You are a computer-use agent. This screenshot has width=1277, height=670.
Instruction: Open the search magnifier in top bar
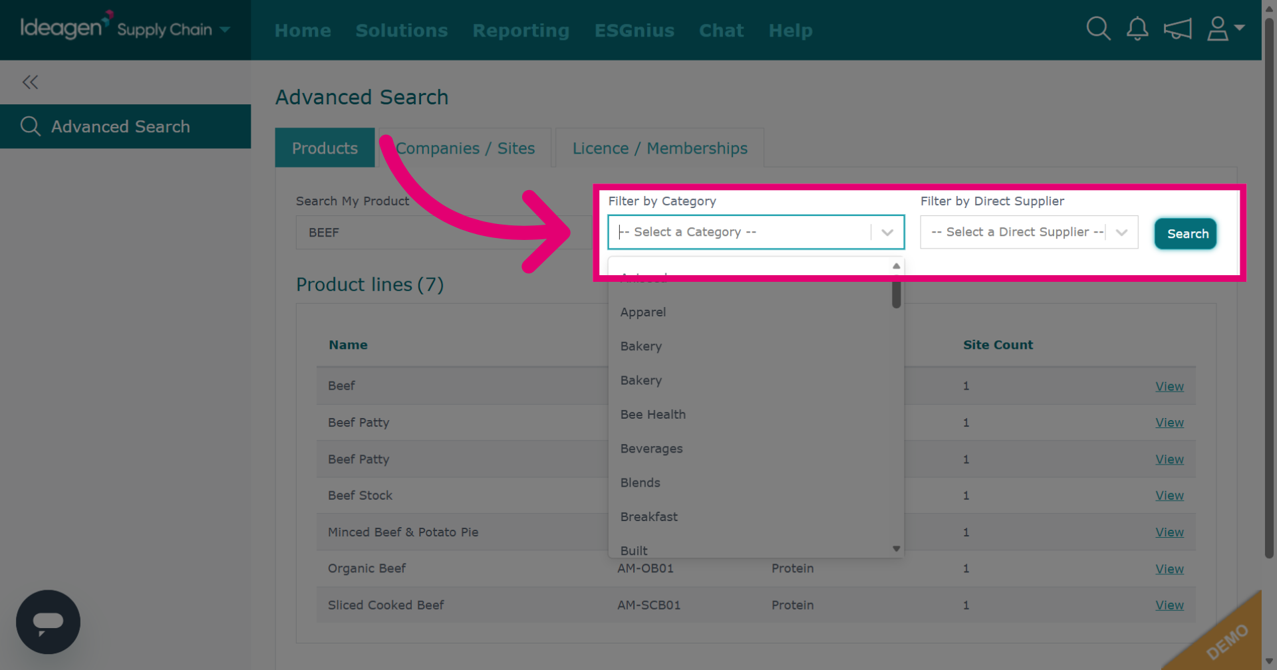point(1098,29)
